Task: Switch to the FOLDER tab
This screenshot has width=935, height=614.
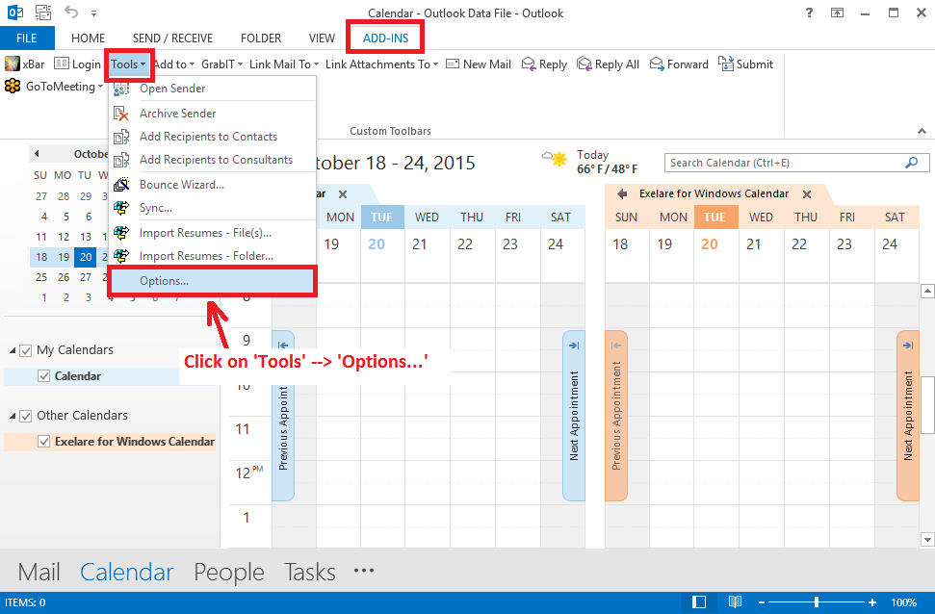Action: (x=261, y=38)
